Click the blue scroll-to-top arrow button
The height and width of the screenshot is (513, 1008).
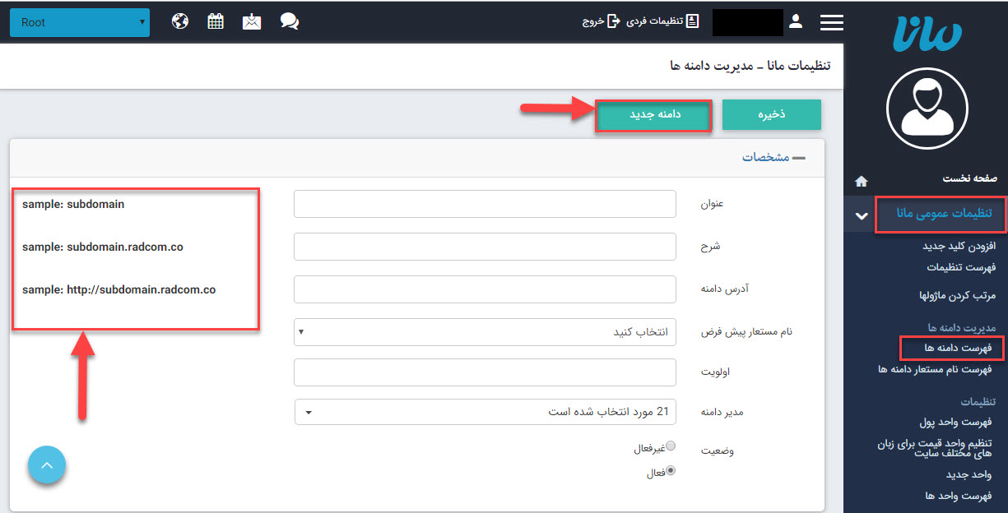point(46,465)
